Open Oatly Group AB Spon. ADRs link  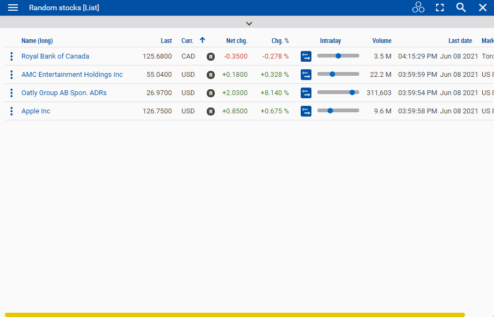click(x=64, y=92)
